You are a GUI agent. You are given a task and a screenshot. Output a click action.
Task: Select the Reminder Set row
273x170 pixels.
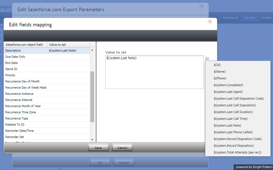pos(47,137)
